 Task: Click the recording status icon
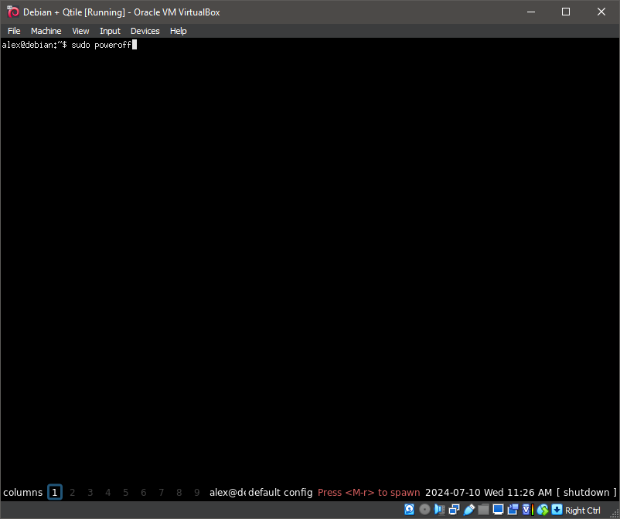pos(513,510)
